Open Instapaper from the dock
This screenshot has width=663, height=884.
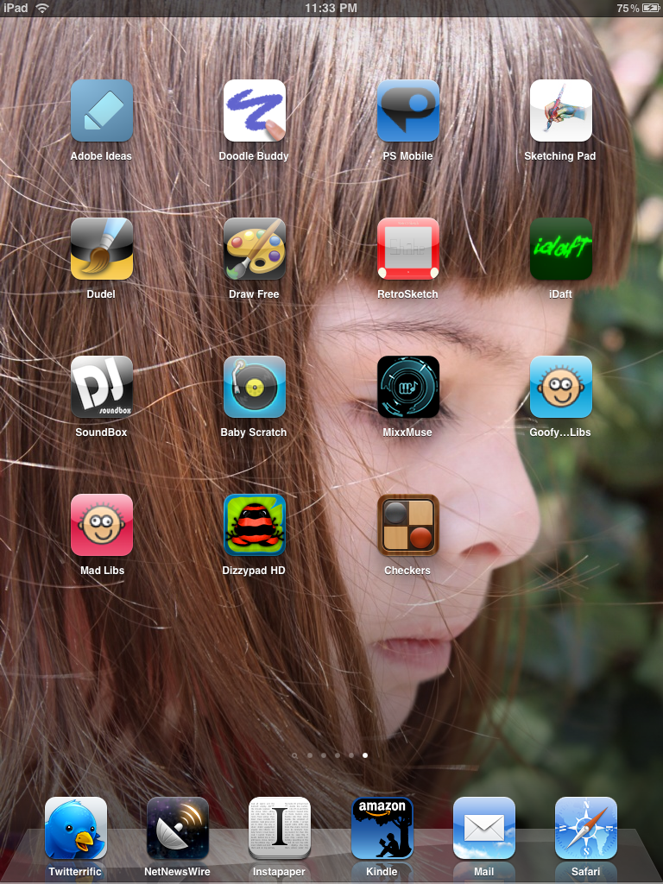pyautogui.click(x=280, y=828)
